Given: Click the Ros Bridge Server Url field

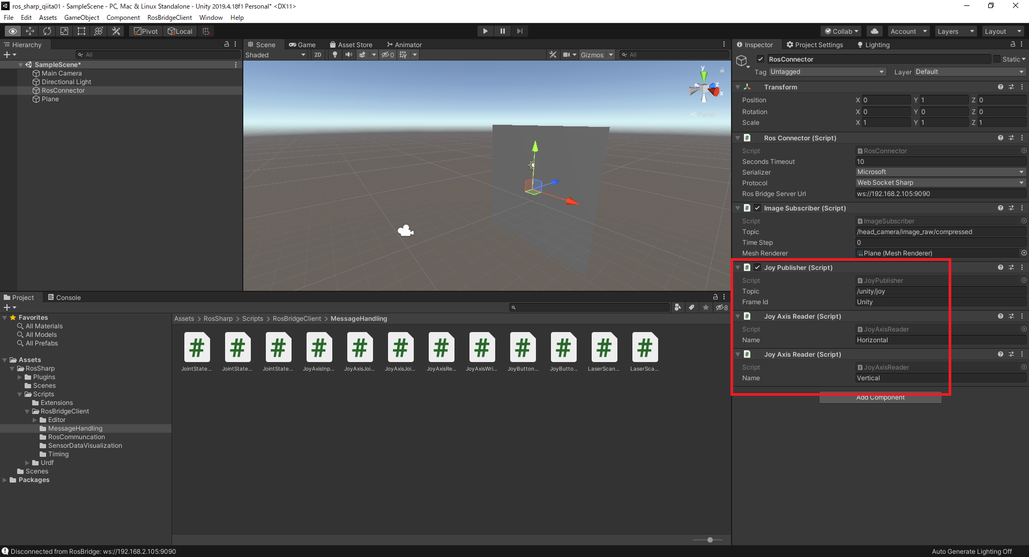Looking at the screenshot, I should 941,193.
